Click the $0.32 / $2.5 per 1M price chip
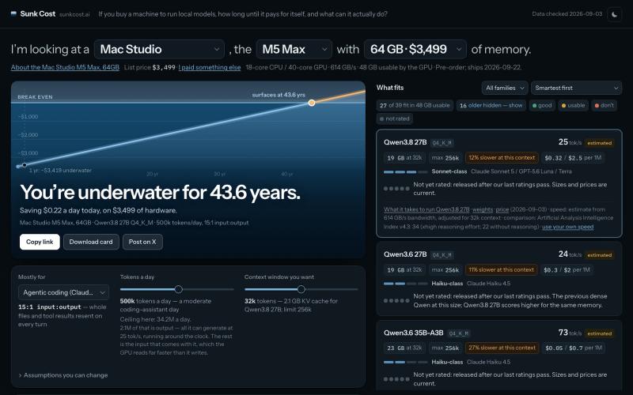Viewport: 633px width, 395px height. click(572, 157)
